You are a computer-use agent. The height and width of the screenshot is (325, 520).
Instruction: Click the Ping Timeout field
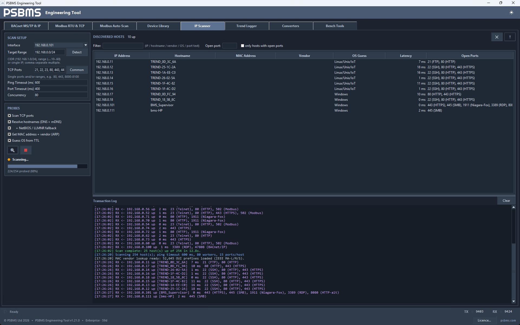61,83
